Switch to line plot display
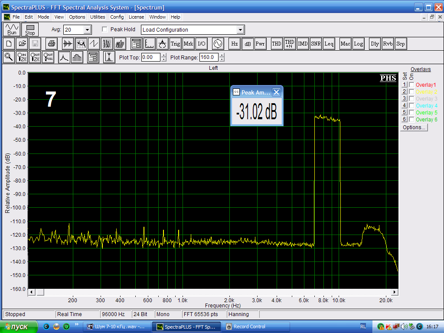This screenshot has width=444, height=333. tap(64, 57)
